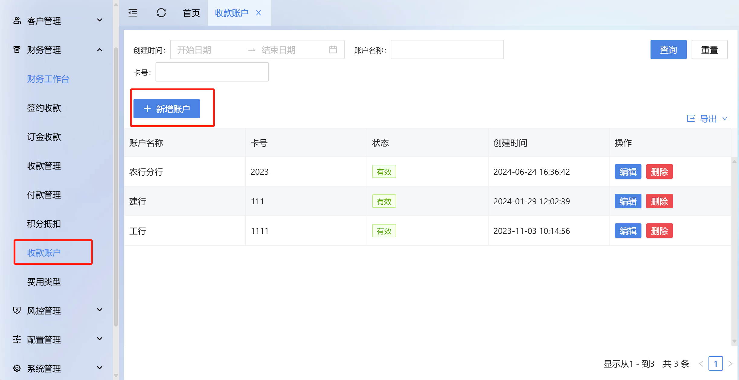Click the 风控管理 shield icon
The height and width of the screenshot is (380, 739).
tap(17, 310)
